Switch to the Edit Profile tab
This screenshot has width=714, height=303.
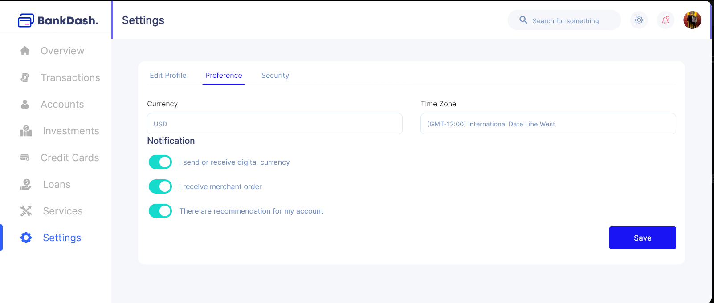click(x=168, y=75)
